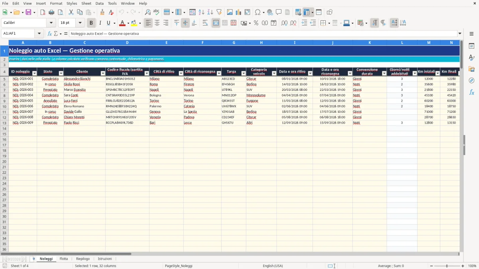The width and height of the screenshot is (479, 269).
Task: Select Clone Formatting paintbrush icon
Action: [102, 12]
